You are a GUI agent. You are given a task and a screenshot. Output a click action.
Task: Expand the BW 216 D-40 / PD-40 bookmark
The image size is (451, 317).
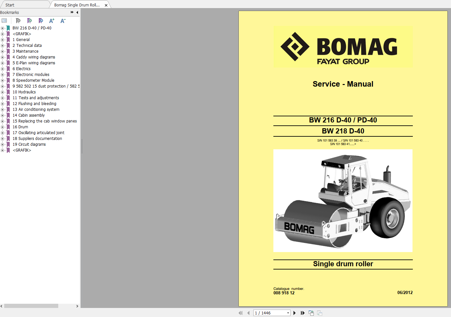(2, 28)
